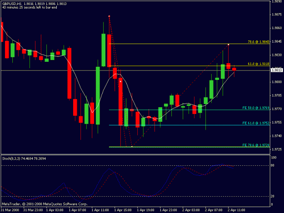Click the MetaTrader MetaQuotes copyright text

[45, 204]
